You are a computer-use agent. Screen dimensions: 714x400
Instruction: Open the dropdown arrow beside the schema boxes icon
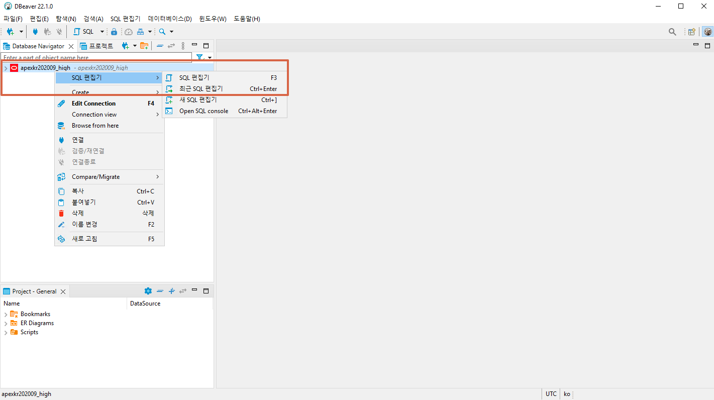tap(150, 32)
